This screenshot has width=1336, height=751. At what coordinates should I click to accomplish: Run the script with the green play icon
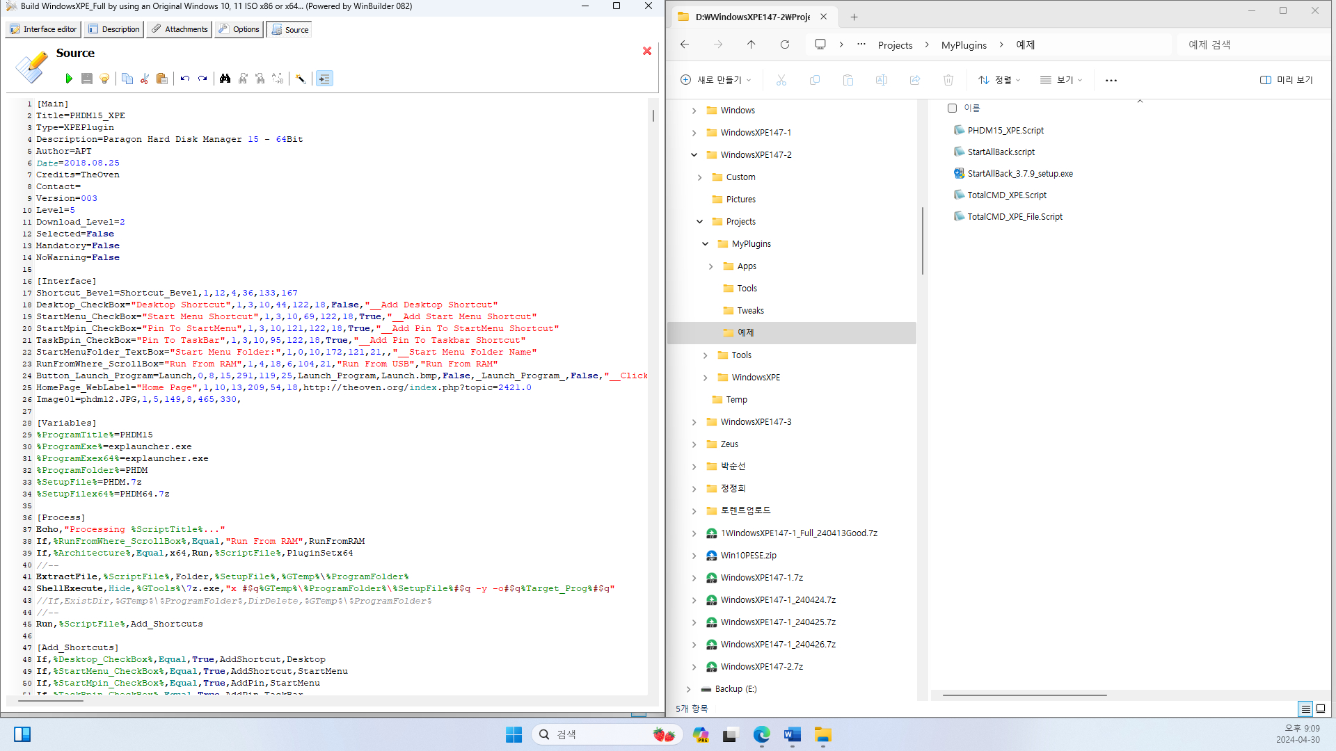click(x=68, y=79)
